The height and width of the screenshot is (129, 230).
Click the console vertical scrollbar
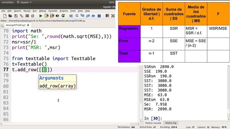(x=229, y=93)
